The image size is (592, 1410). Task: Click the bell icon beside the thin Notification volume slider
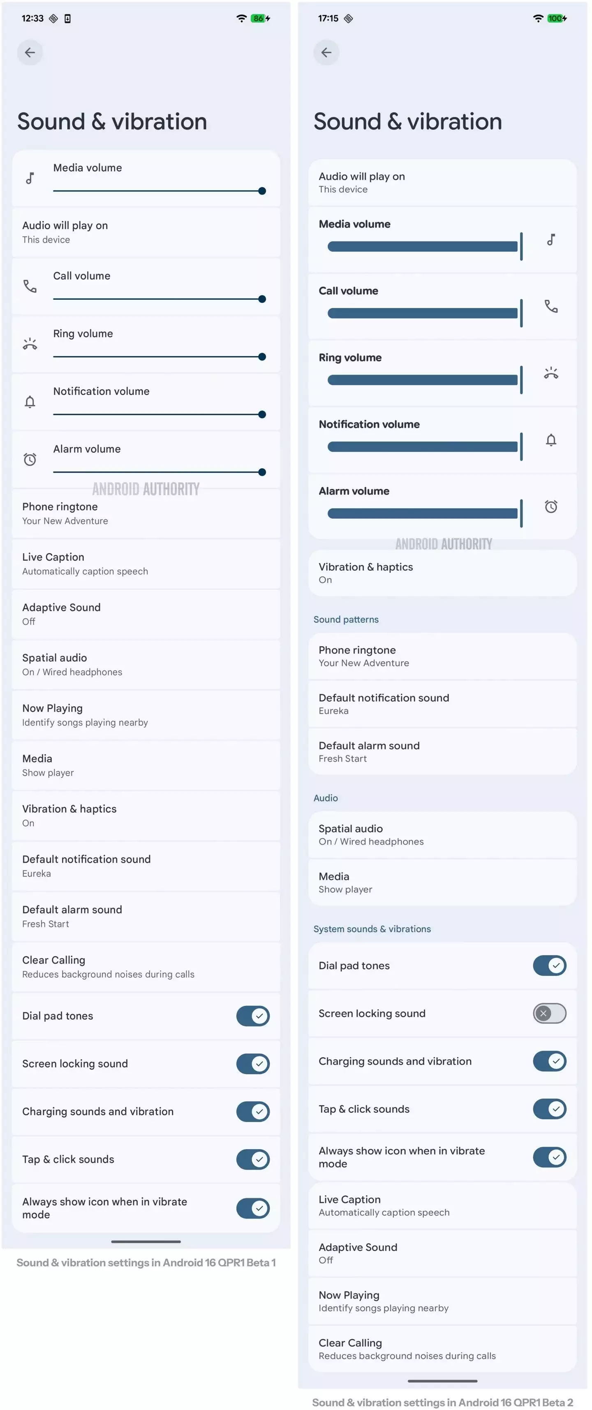30,402
